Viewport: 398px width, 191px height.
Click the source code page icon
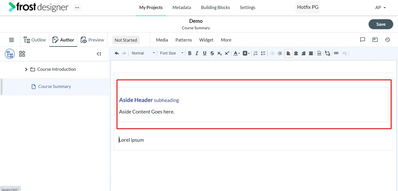(x=319, y=53)
